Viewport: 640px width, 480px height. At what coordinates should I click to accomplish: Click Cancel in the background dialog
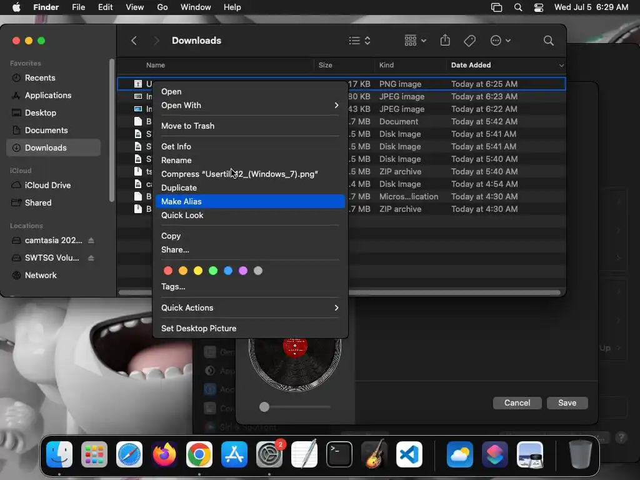tap(517, 403)
